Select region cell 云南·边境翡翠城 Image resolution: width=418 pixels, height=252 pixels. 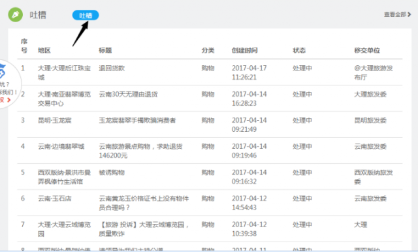tap(61, 146)
